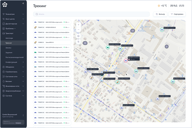
Task: Open Расписание водителей menu item
Action: point(14,57)
